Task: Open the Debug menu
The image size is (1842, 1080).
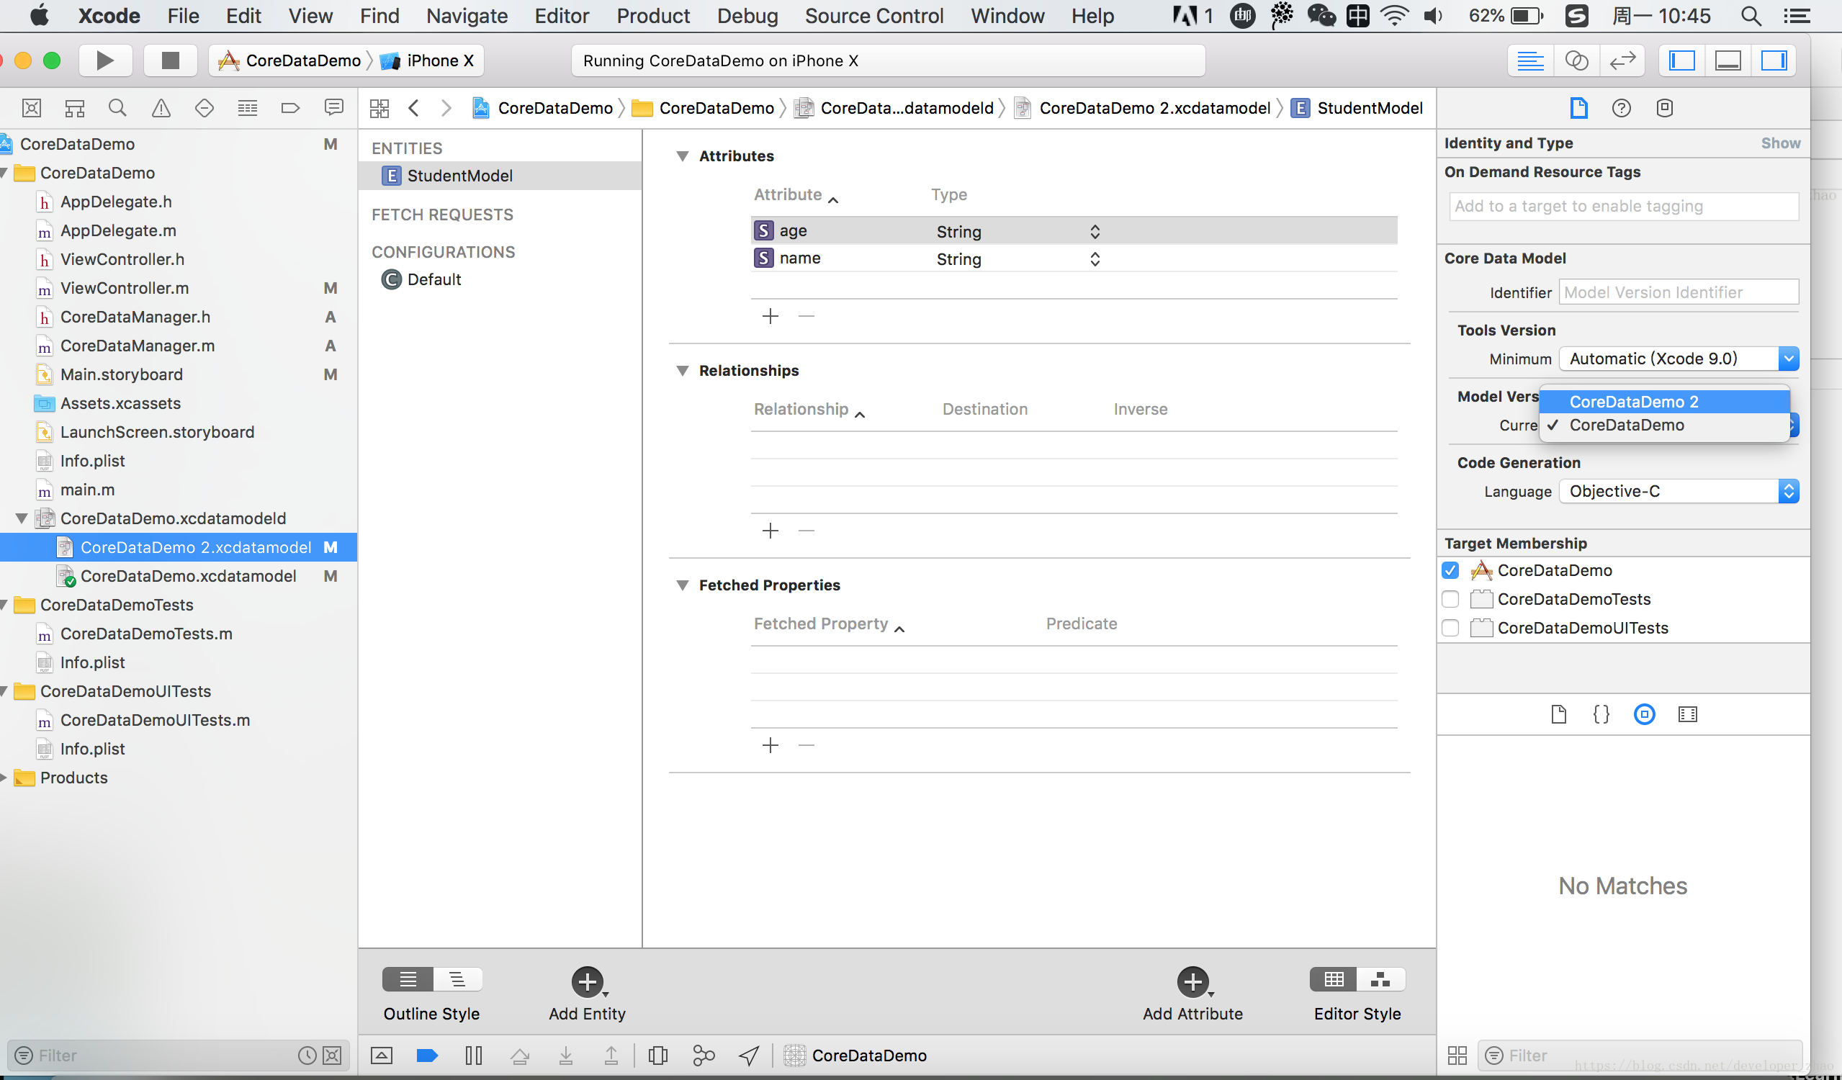Action: pyautogui.click(x=747, y=15)
